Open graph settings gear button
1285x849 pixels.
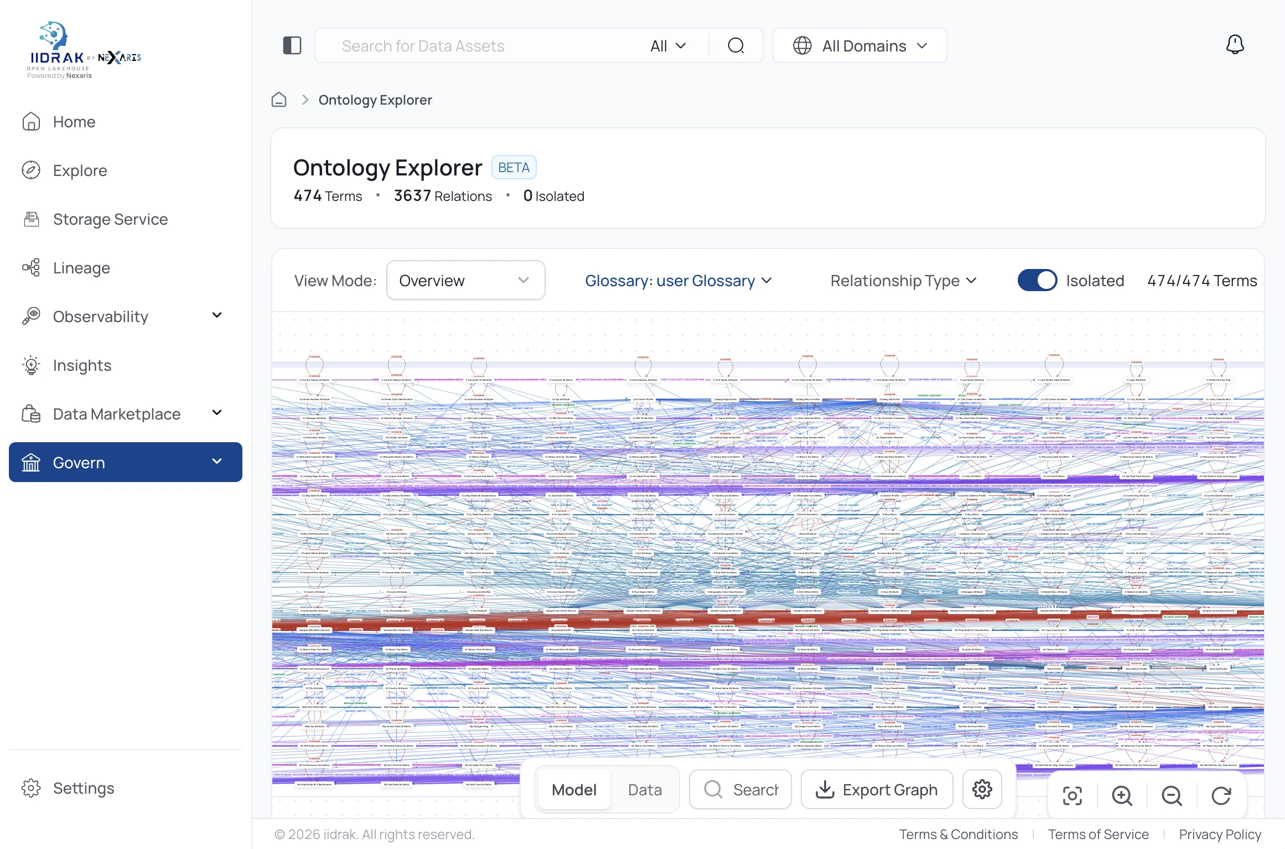pos(982,789)
